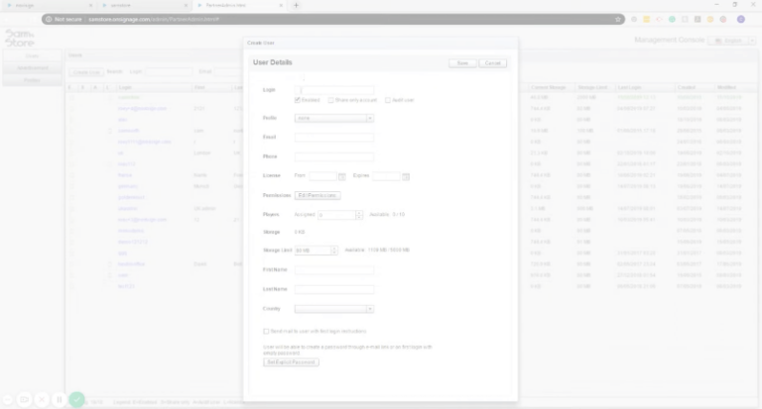Adjust the Storage Limit stepper arrows
Screen dimensions: 762x409
[334, 251]
